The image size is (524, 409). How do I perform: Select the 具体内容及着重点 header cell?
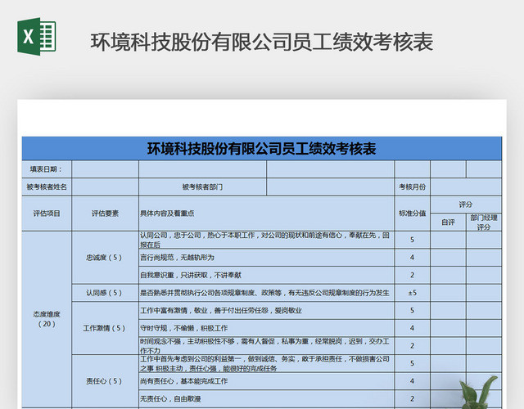(267, 213)
